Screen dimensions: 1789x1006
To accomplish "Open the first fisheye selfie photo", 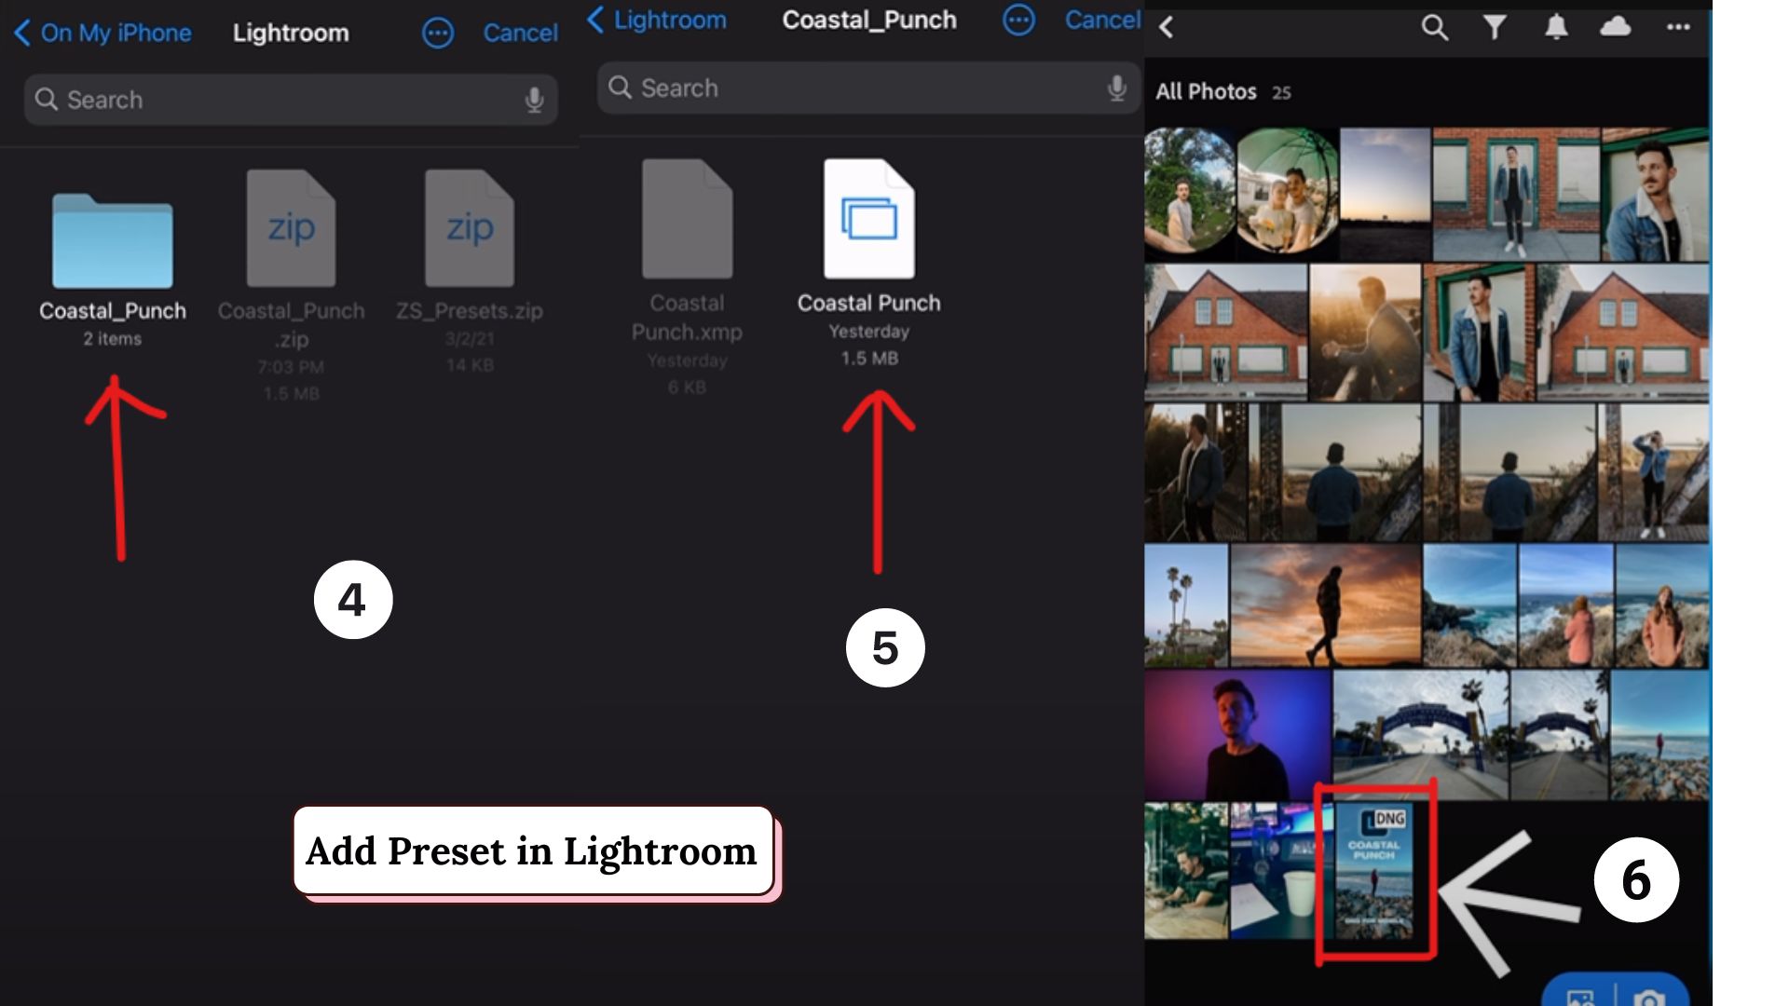I will (1190, 194).
